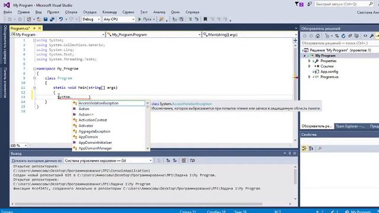Open the Debug configuration dropdown

click(91, 19)
